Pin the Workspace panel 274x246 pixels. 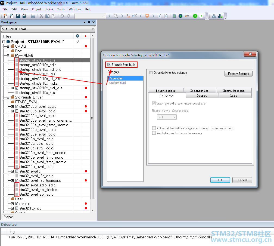89,22
